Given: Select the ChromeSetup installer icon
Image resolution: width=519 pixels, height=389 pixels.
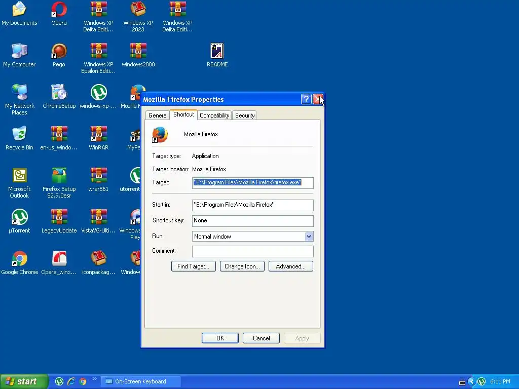Looking at the screenshot, I should tap(59, 96).
